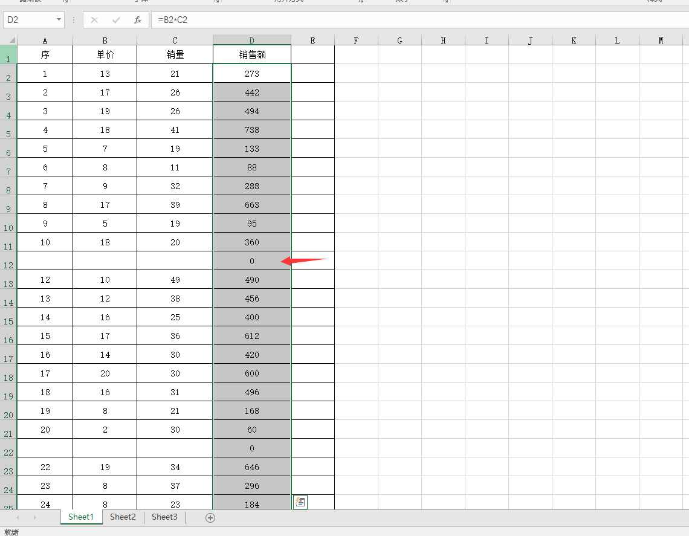Select cell with value 612
689x536 pixels.
click(x=252, y=335)
